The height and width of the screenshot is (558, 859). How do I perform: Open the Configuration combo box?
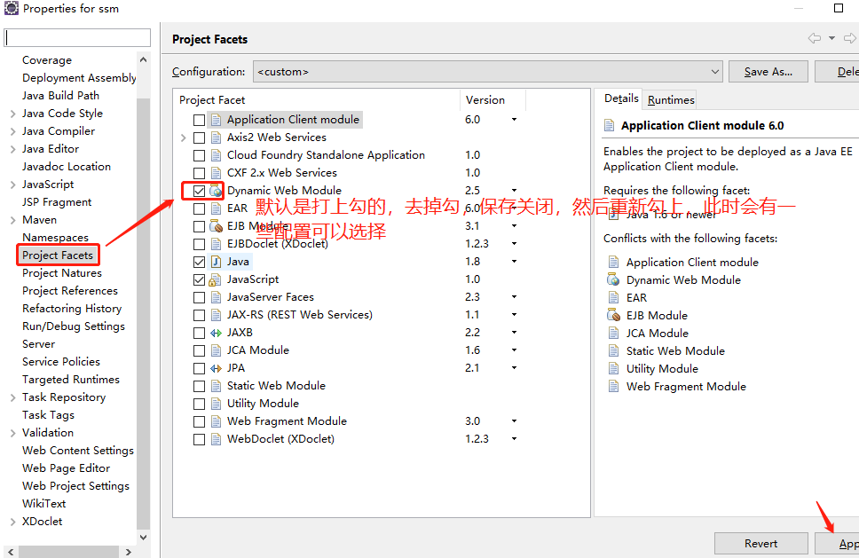(487, 72)
